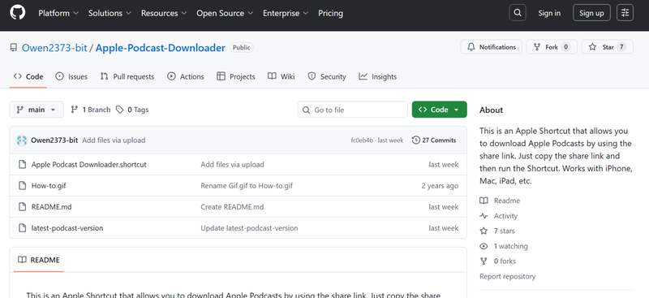Image resolution: width=649 pixels, height=298 pixels.
Task: Open commit Rename Gif.gif to How-to.gif
Action: [x=247, y=186]
